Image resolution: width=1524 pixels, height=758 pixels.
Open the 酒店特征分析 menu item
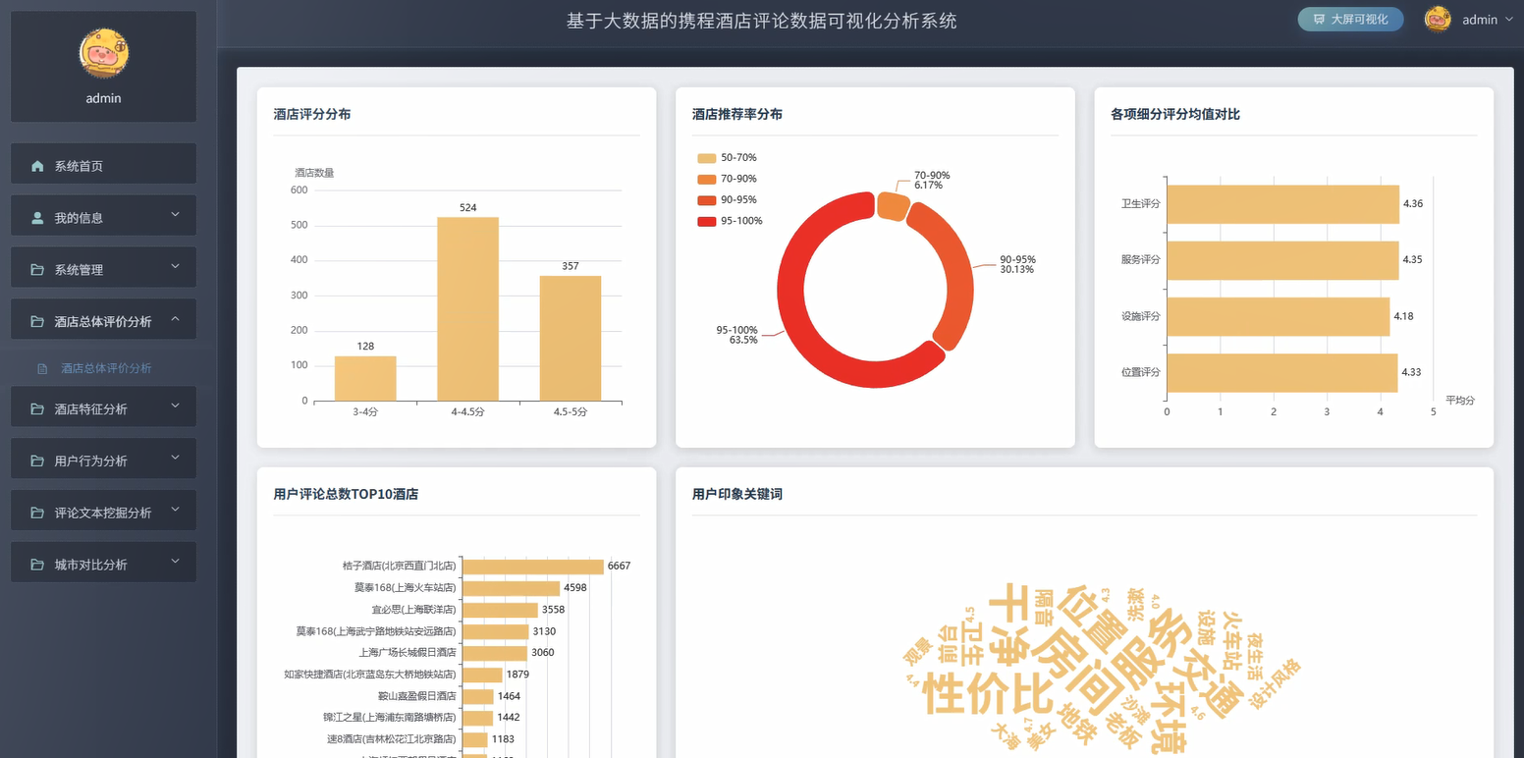tap(103, 406)
